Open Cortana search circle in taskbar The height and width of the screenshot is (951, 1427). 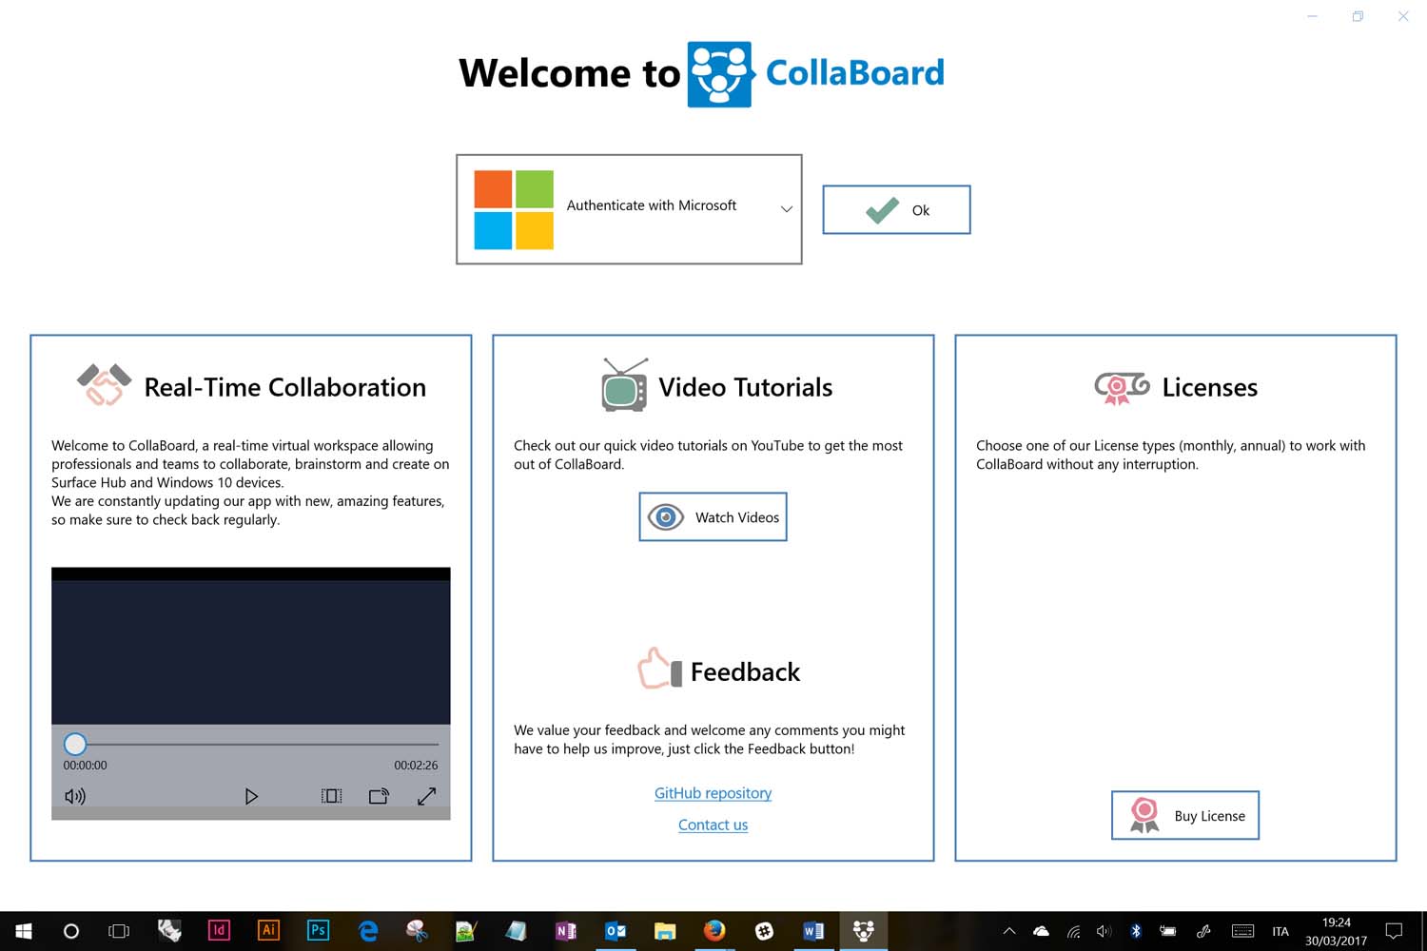pyautogui.click(x=70, y=931)
